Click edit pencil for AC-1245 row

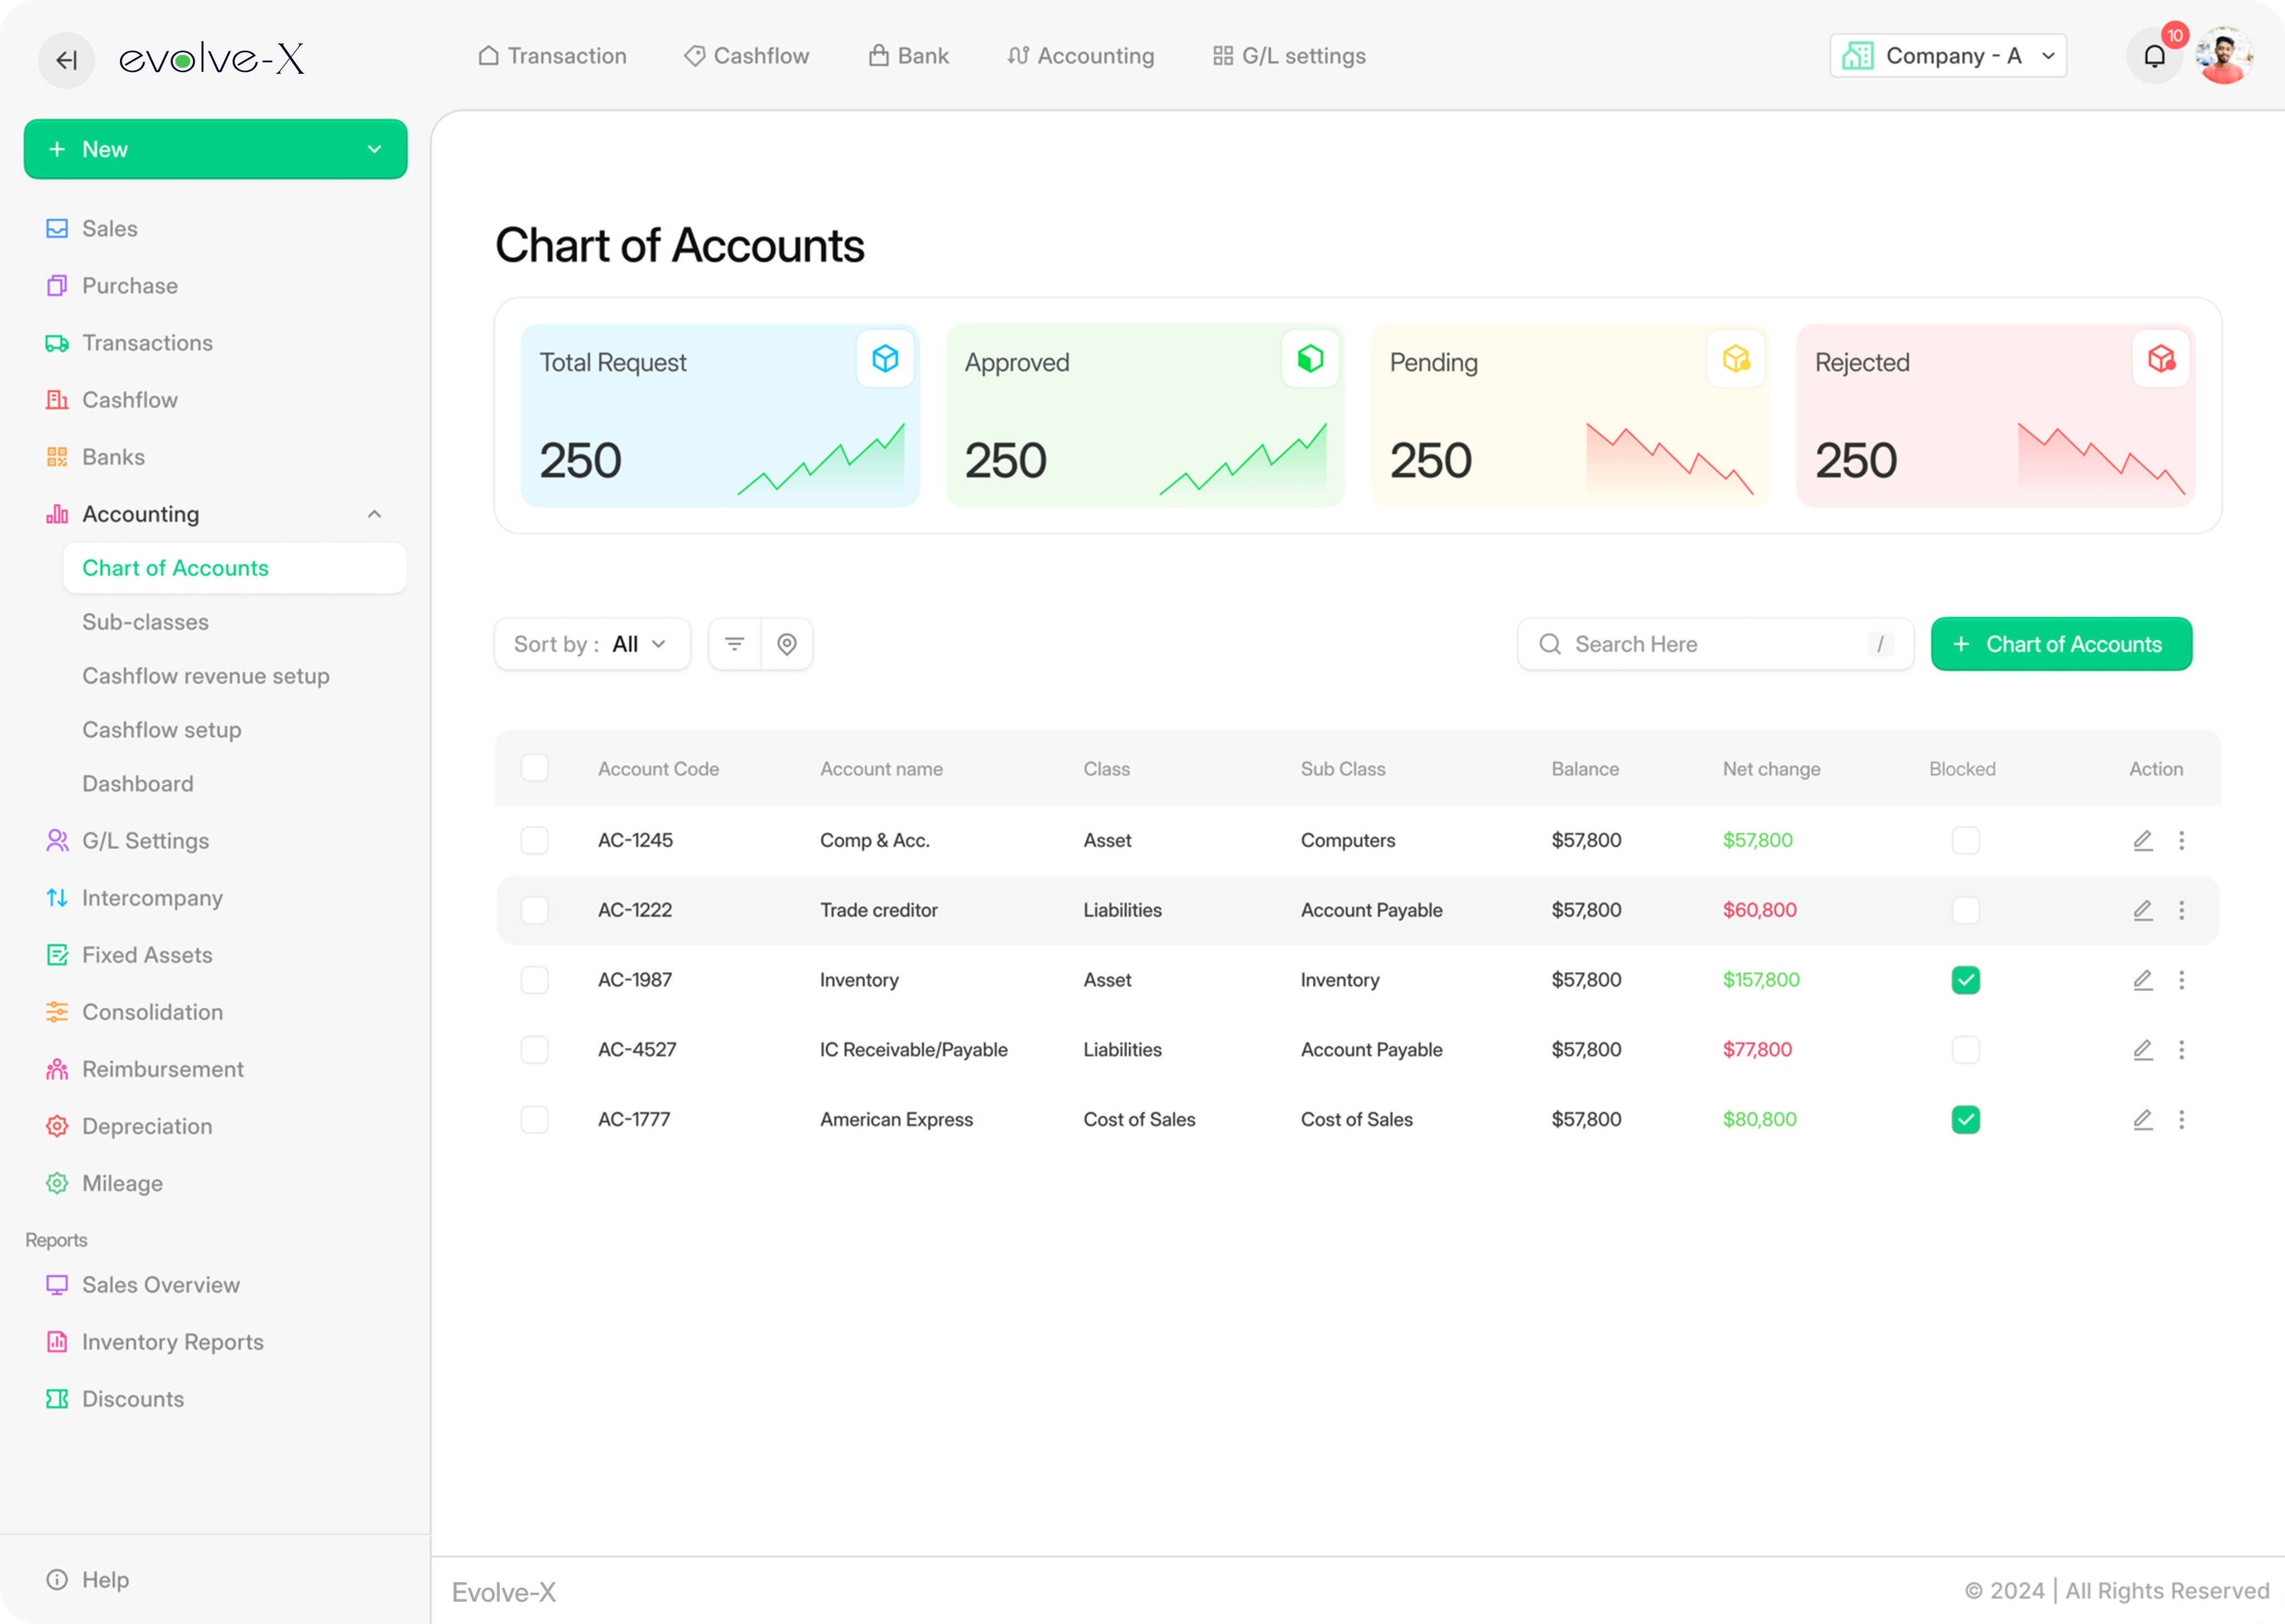tap(2142, 840)
